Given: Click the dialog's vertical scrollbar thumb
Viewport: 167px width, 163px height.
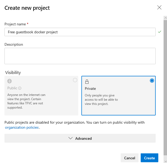Looking at the screenshot, I should click(x=165, y=87).
